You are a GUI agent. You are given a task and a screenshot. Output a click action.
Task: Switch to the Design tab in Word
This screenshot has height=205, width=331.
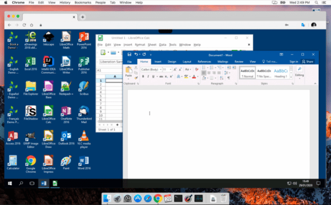click(172, 62)
